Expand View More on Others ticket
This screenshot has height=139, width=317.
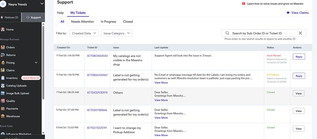point(161,100)
